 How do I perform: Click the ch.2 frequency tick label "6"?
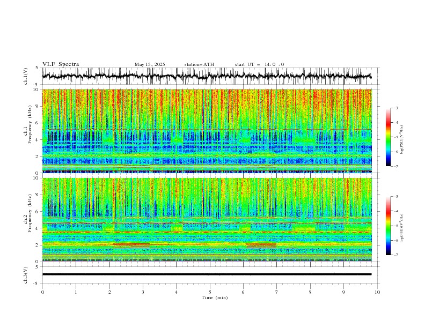tap(38, 212)
